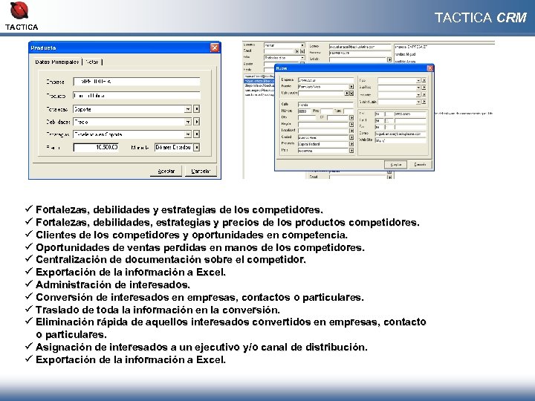This screenshot has width=535, height=401.
Task: Click the Fuente lookup arrow in Nuevo
Action: (x=351, y=87)
